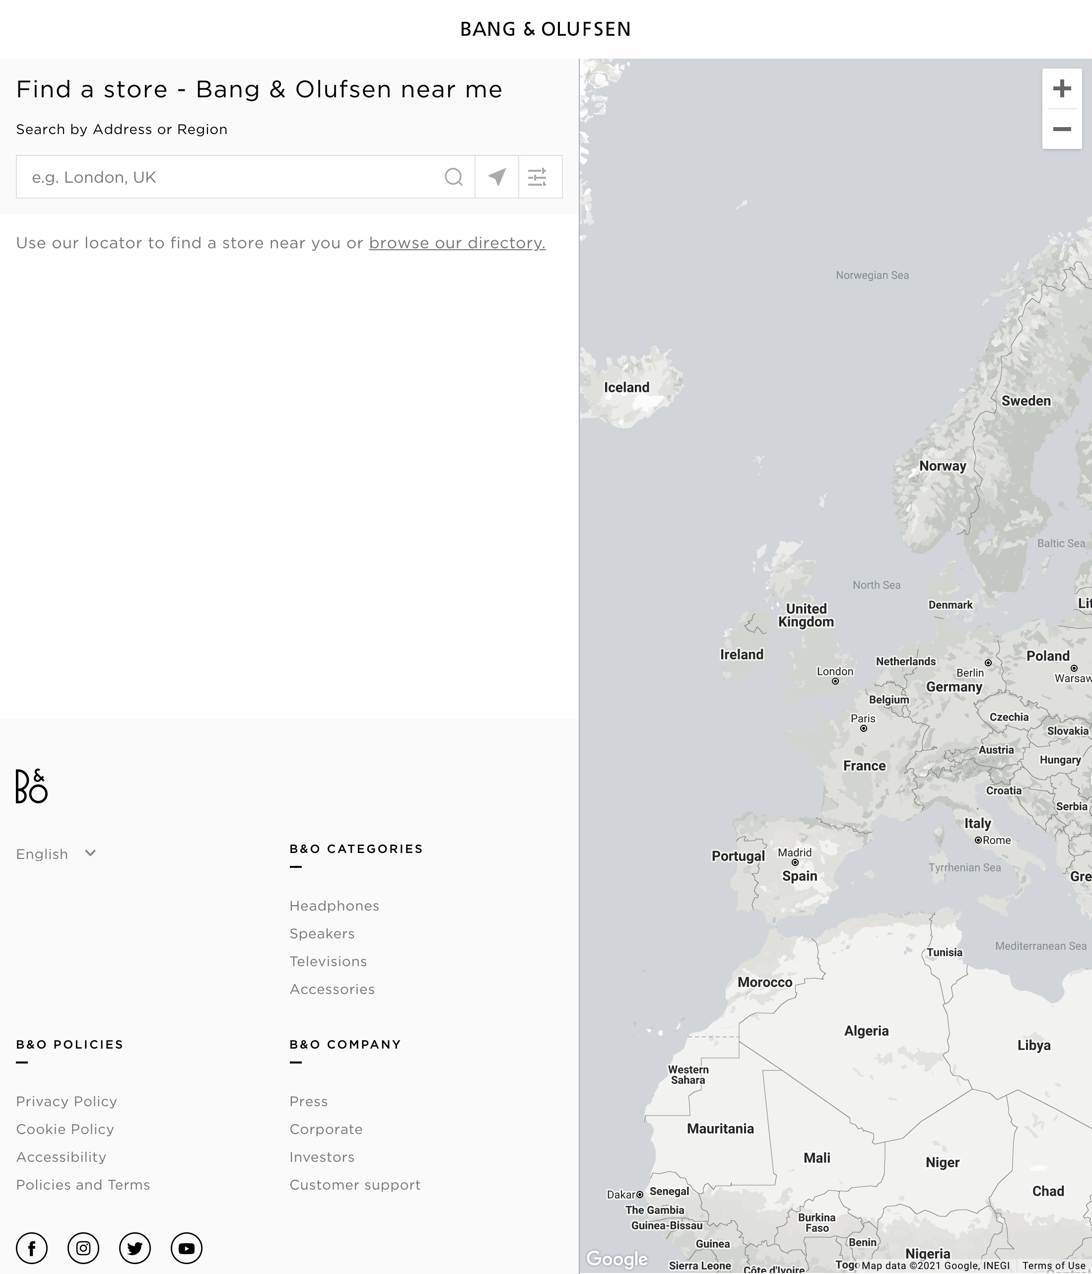Visit the Twitter social icon
1092x1274 pixels.
[x=135, y=1248]
